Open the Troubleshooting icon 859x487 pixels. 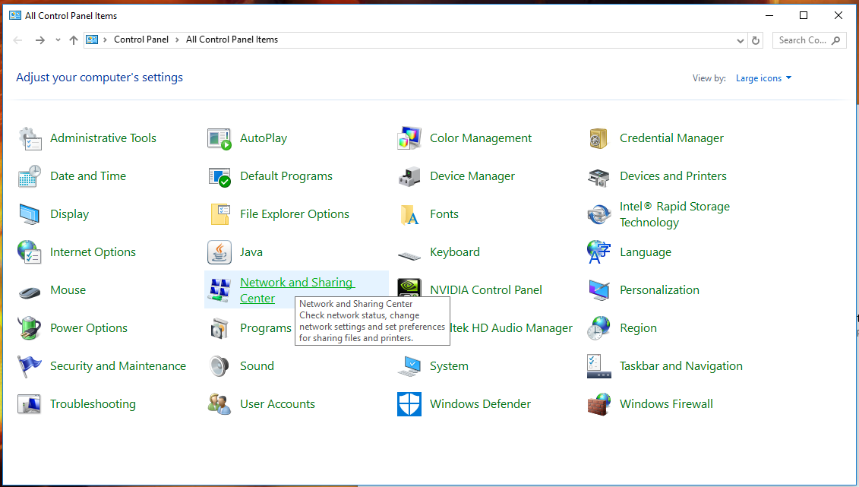point(30,404)
